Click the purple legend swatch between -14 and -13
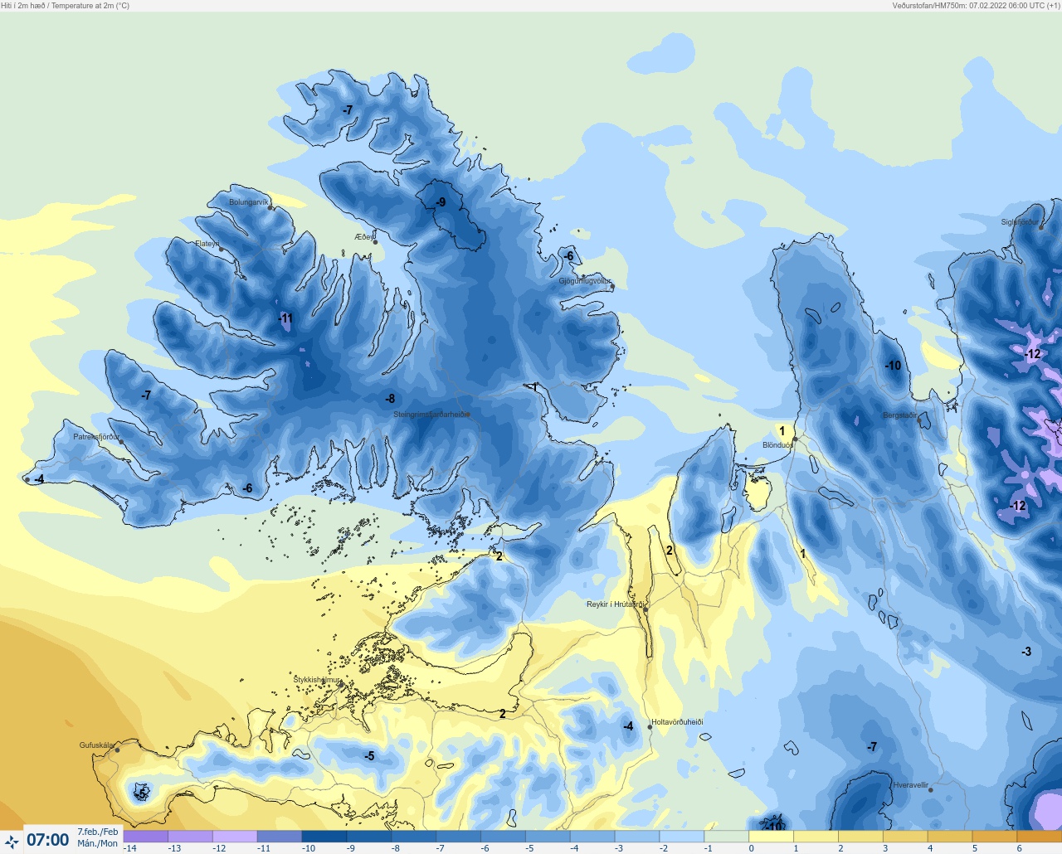This screenshot has height=854, width=1062. [x=145, y=837]
